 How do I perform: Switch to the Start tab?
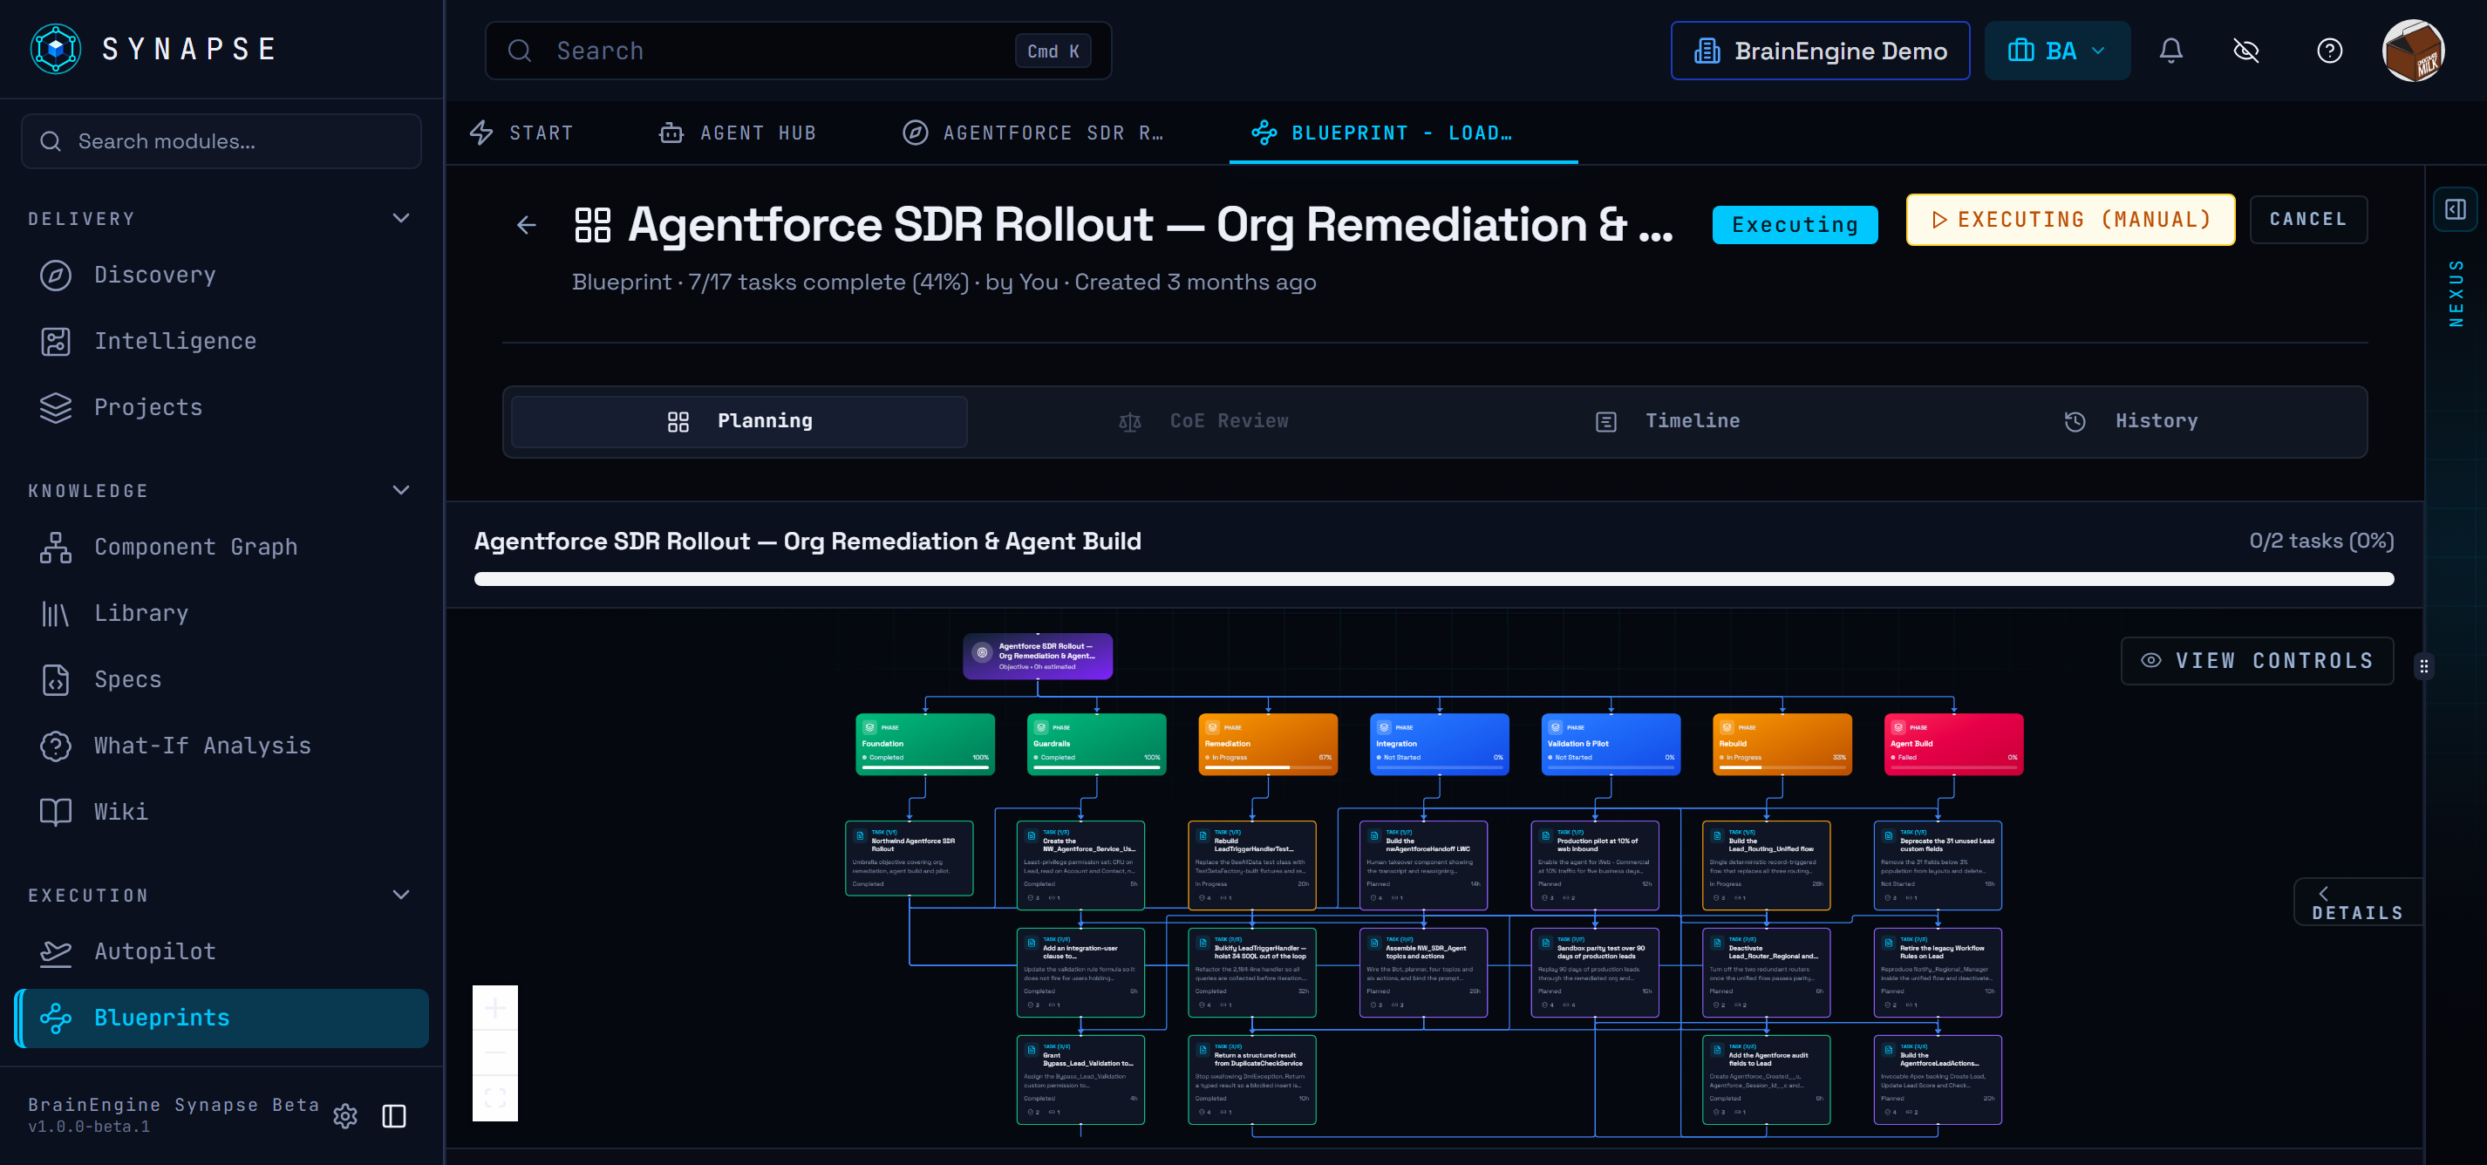point(522,133)
